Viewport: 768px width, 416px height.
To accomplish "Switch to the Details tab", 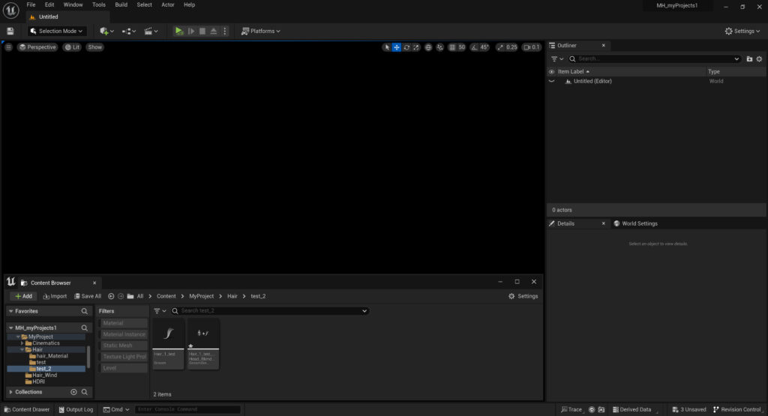I will pyautogui.click(x=565, y=223).
